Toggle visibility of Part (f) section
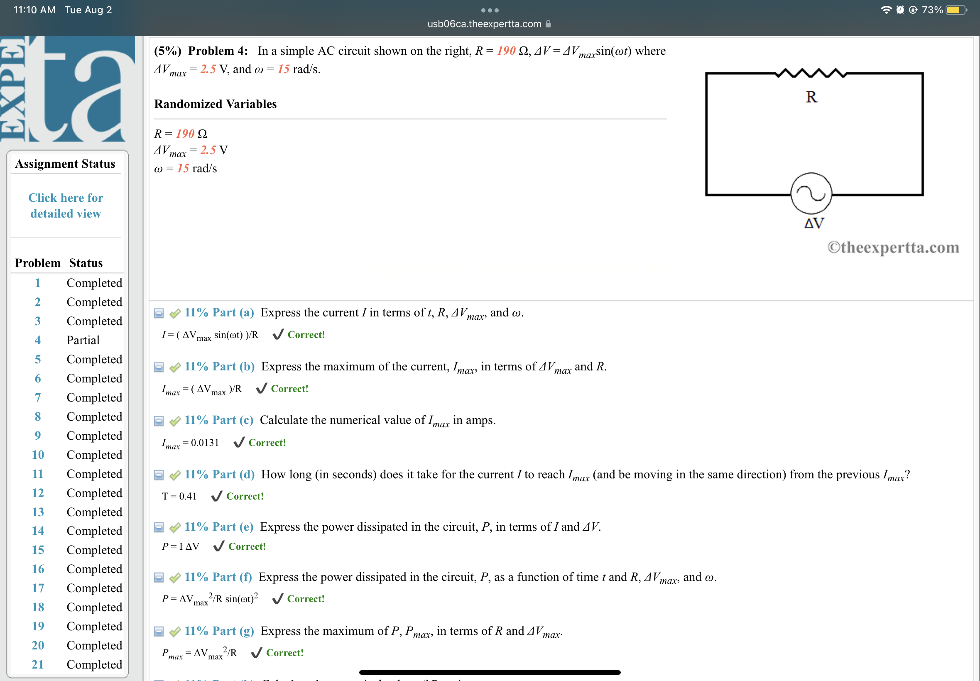Image resolution: width=980 pixels, height=681 pixels. point(158,578)
